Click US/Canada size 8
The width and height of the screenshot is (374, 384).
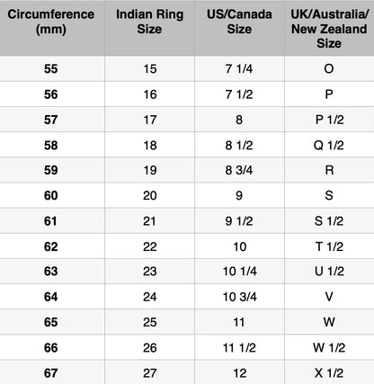point(239,120)
